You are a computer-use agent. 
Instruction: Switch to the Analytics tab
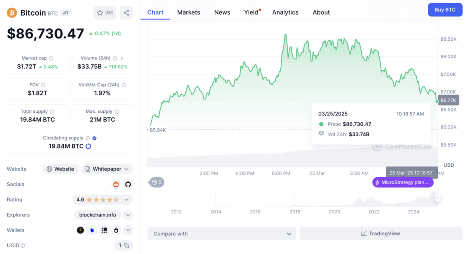[x=285, y=12]
